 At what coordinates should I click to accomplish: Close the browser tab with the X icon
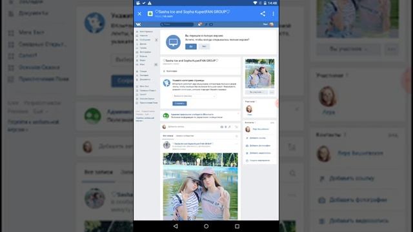139,14
